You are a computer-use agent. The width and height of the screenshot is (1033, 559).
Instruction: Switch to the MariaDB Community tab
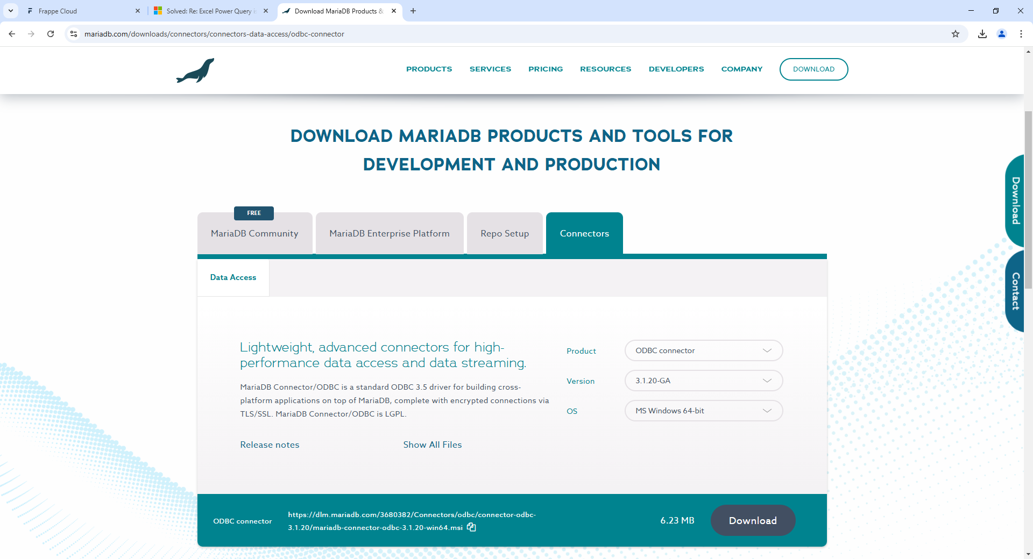pyautogui.click(x=254, y=233)
